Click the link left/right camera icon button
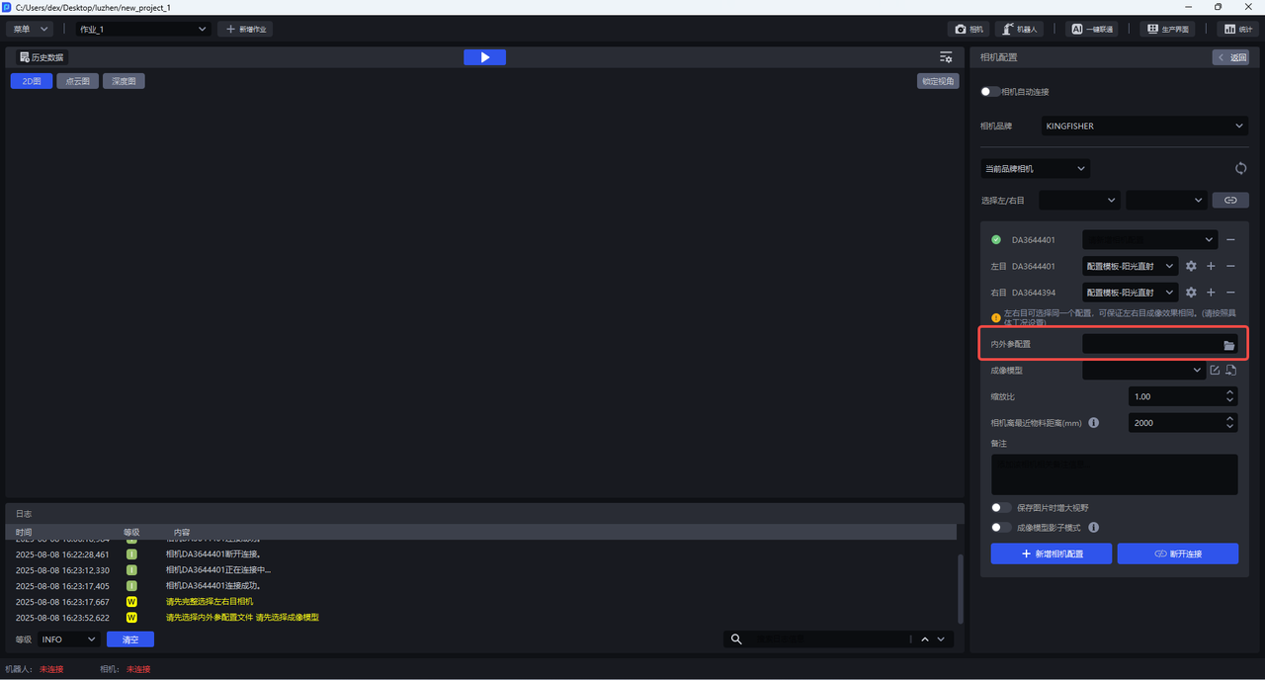Image resolution: width=1265 pixels, height=680 pixels. 1230,200
